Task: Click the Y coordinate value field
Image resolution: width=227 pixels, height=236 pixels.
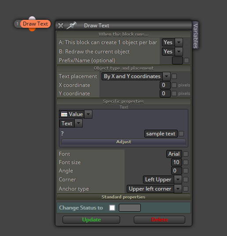Action: click(x=165, y=94)
